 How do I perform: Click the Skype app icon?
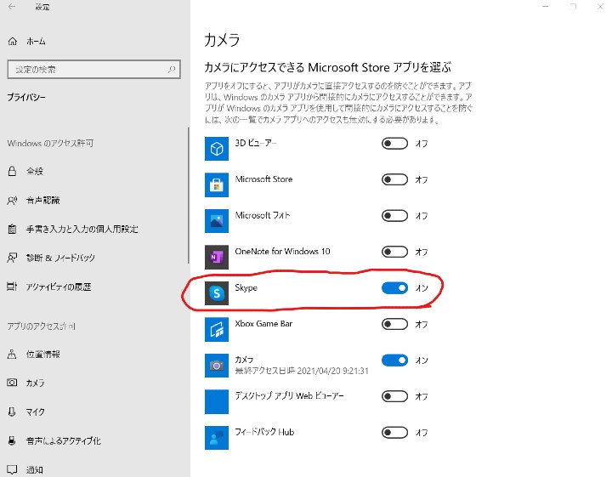[217, 292]
